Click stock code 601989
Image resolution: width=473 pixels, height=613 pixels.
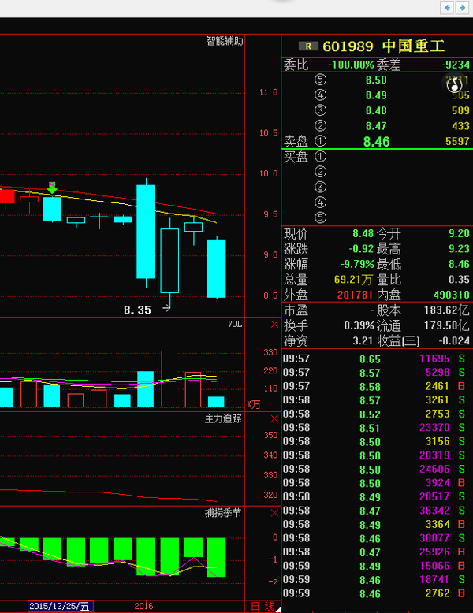(348, 46)
